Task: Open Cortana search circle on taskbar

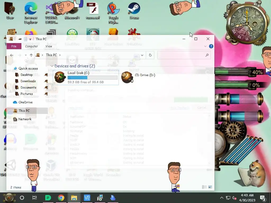Action: coord(22,198)
